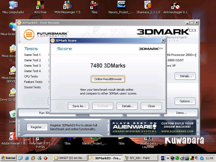The image size is (216, 162).
Task: Select the Tibia shortcut beside MSN Messenger
Action: pos(94,7)
